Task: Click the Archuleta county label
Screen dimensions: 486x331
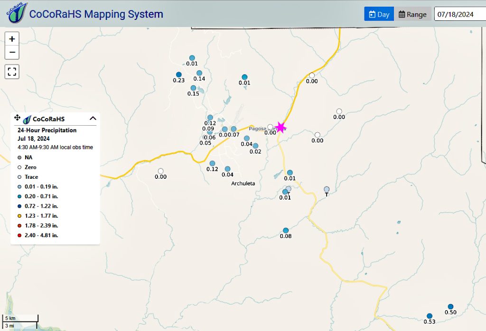Action: (x=243, y=184)
